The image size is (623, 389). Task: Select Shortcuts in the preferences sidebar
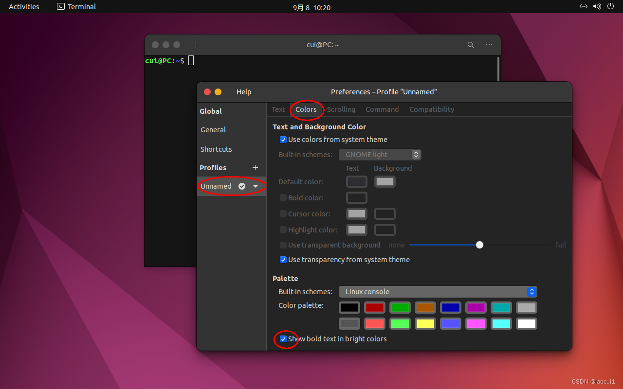click(x=216, y=149)
